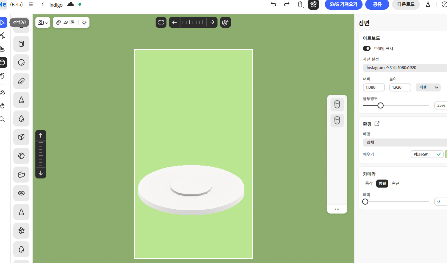This screenshot has height=263, width=447.
Task: Pick the 3D text tool
Action: coord(3,76)
